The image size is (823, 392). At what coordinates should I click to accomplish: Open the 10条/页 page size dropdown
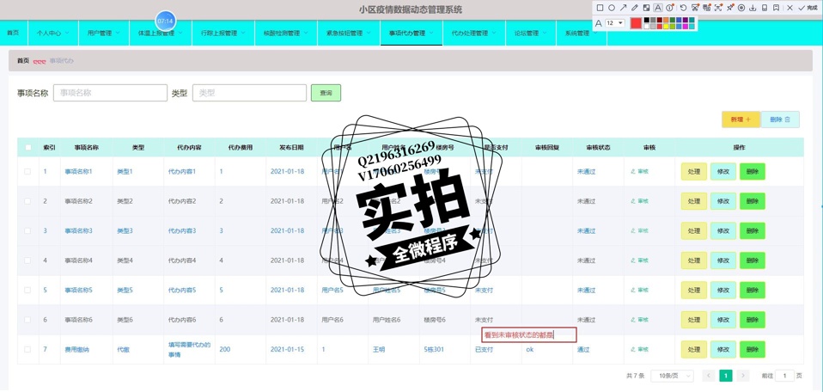(x=672, y=376)
